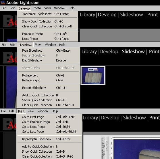Switch to Develop in bottom module picker

pyautogui.click(x=110, y=117)
